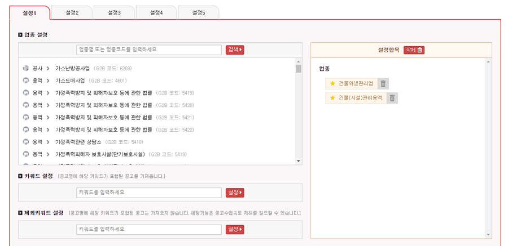Open the 설정3 tab
The image size is (508, 246).
114,12
